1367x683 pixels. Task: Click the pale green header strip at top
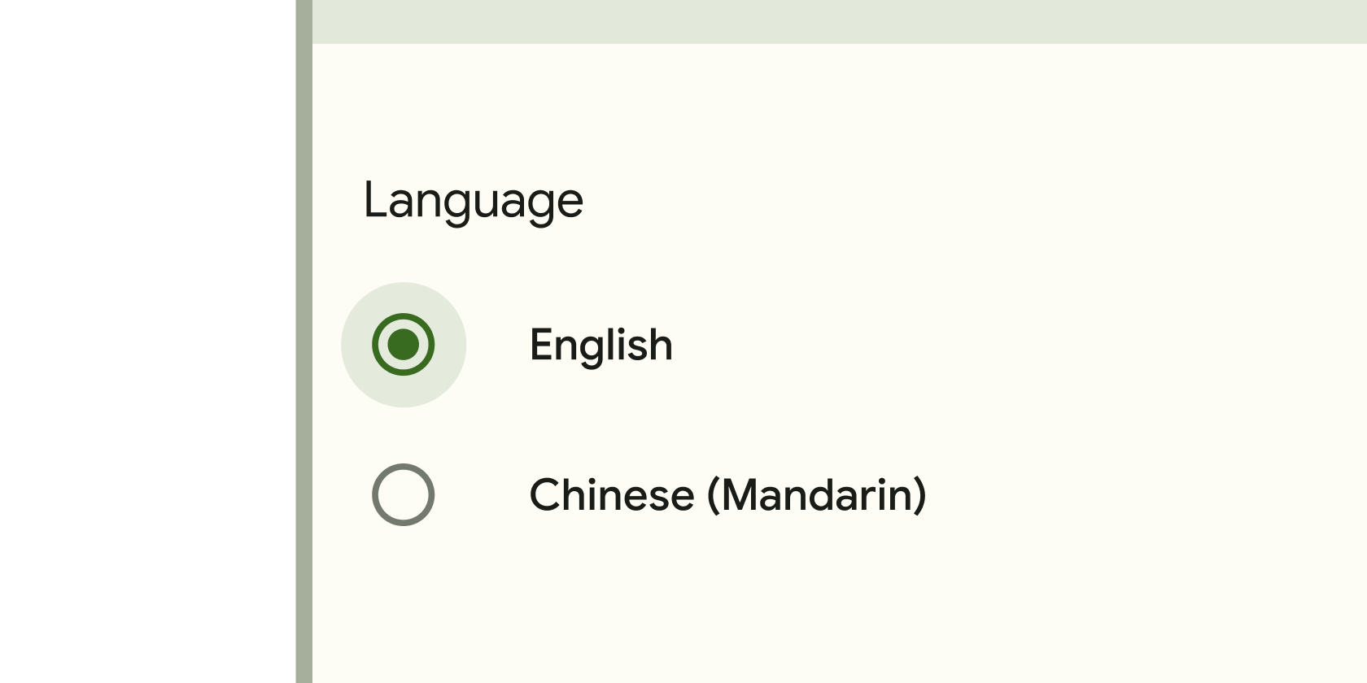pos(838,21)
